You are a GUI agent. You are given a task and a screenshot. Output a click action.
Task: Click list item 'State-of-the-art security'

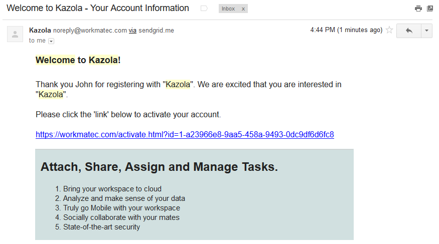coord(101,227)
